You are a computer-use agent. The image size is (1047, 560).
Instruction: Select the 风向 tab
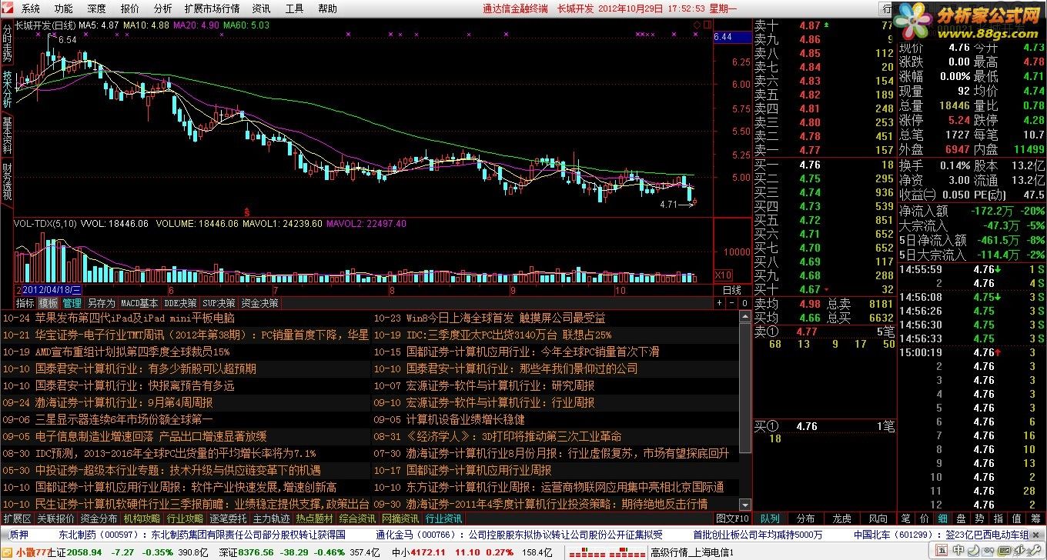pos(878,519)
